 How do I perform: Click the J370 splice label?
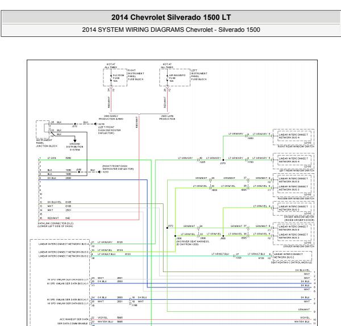(x=223, y=163)
